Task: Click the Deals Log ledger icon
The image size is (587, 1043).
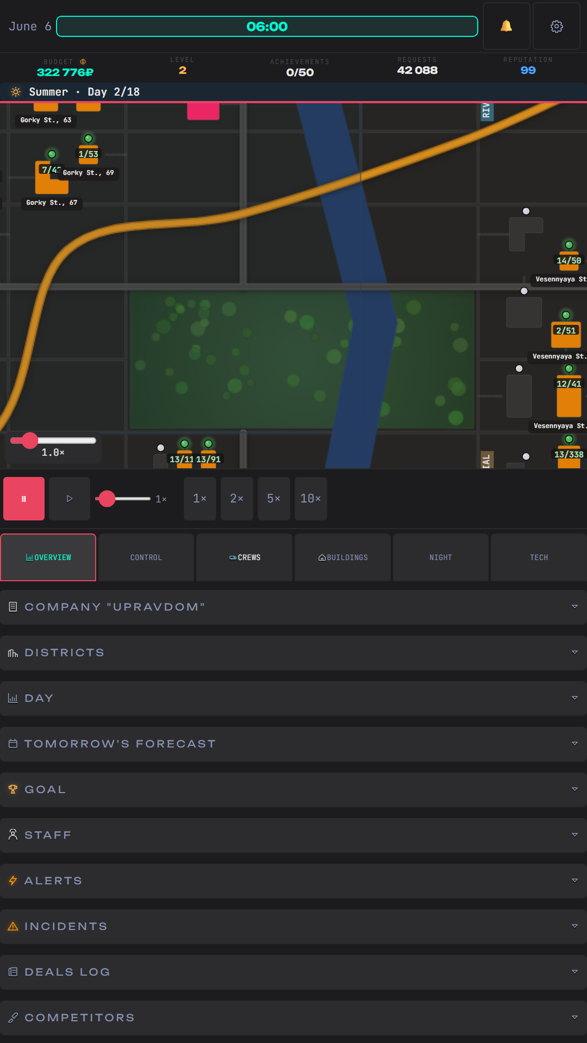Action: pyautogui.click(x=13, y=972)
